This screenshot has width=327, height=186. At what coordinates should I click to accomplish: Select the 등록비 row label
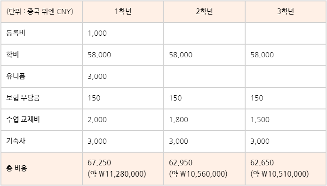pos(16,33)
